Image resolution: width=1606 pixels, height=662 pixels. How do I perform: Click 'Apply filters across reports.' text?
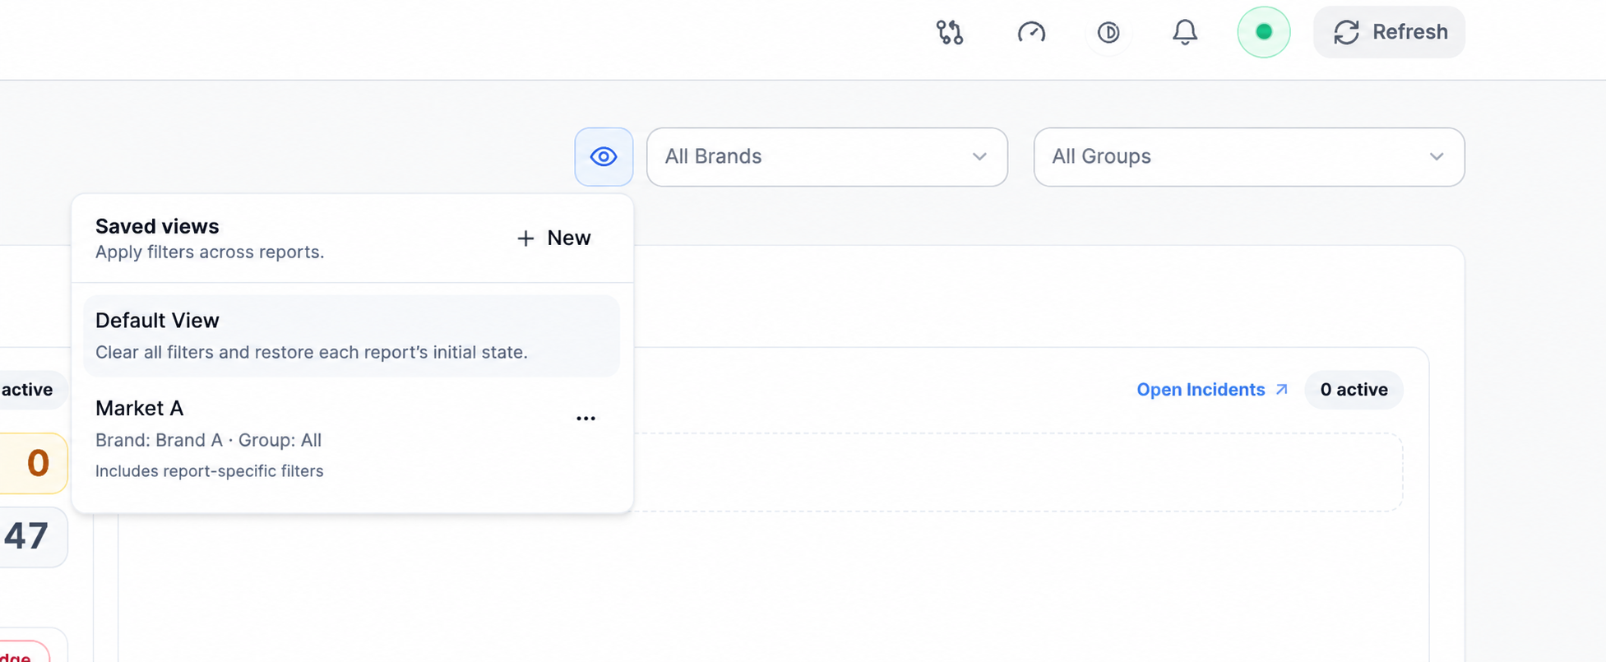click(x=210, y=252)
